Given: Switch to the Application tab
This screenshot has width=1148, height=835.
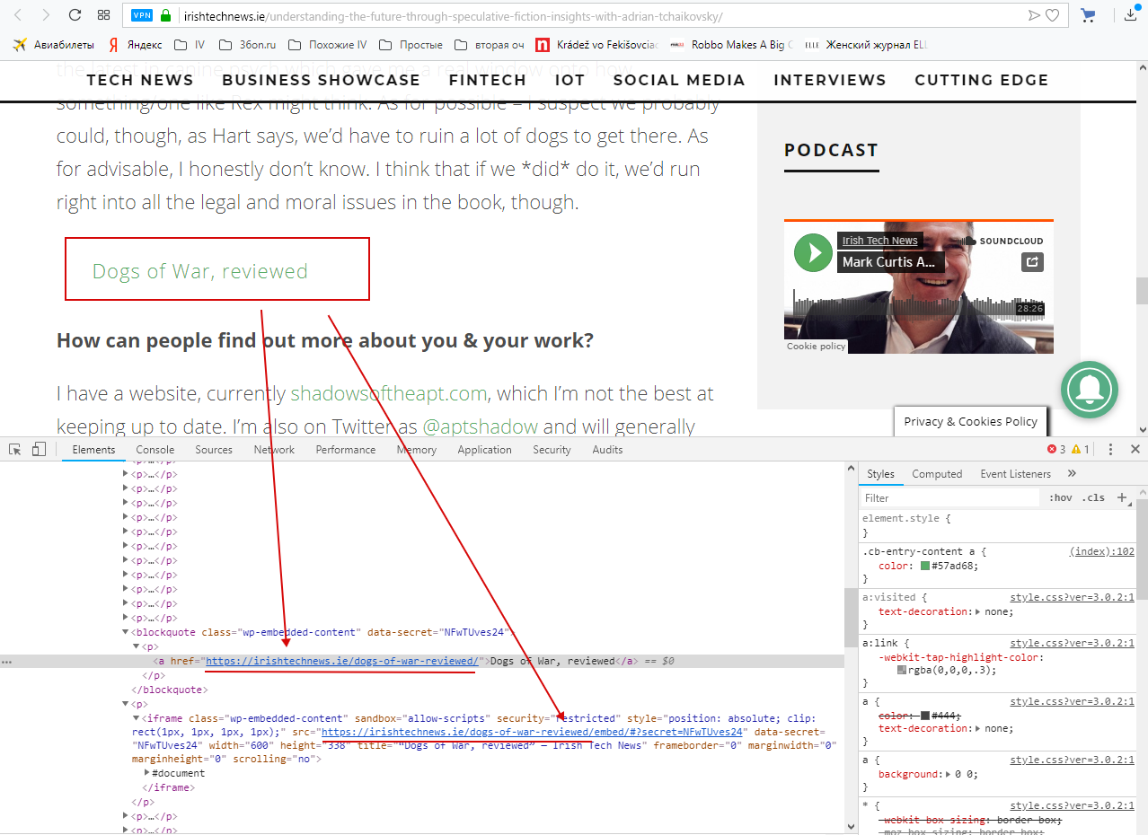Looking at the screenshot, I should [x=484, y=450].
